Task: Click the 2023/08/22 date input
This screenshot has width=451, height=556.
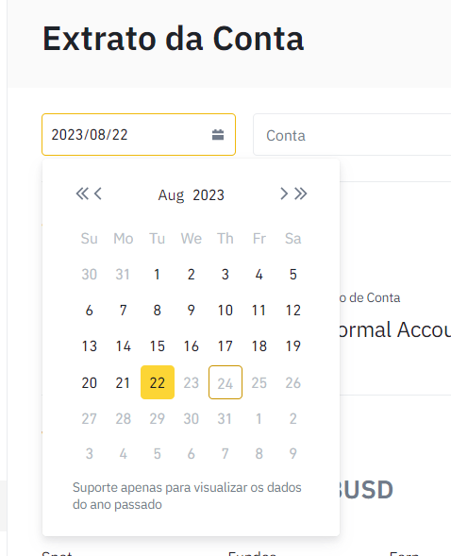Action: pos(139,135)
